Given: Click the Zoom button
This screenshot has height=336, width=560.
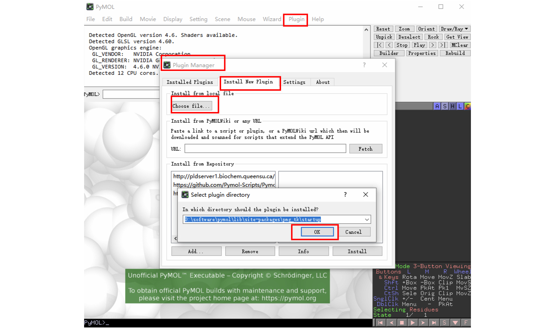Looking at the screenshot, I should click(x=404, y=29).
